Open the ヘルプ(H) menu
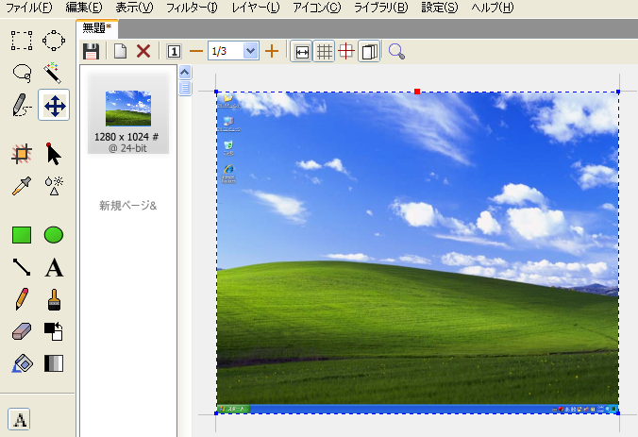The image size is (638, 437). pyautogui.click(x=493, y=8)
